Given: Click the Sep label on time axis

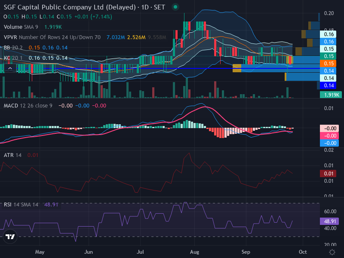Looking at the screenshot, I should 246,252.
